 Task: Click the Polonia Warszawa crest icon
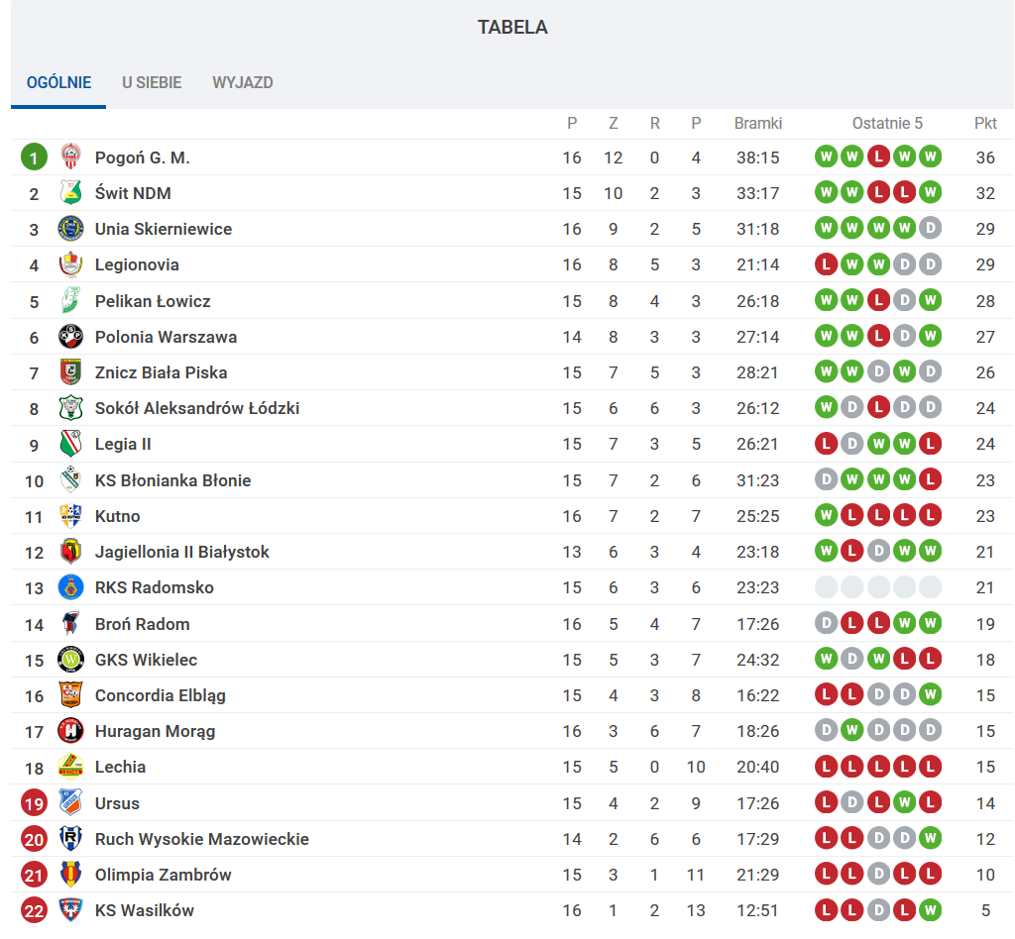click(x=70, y=337)
